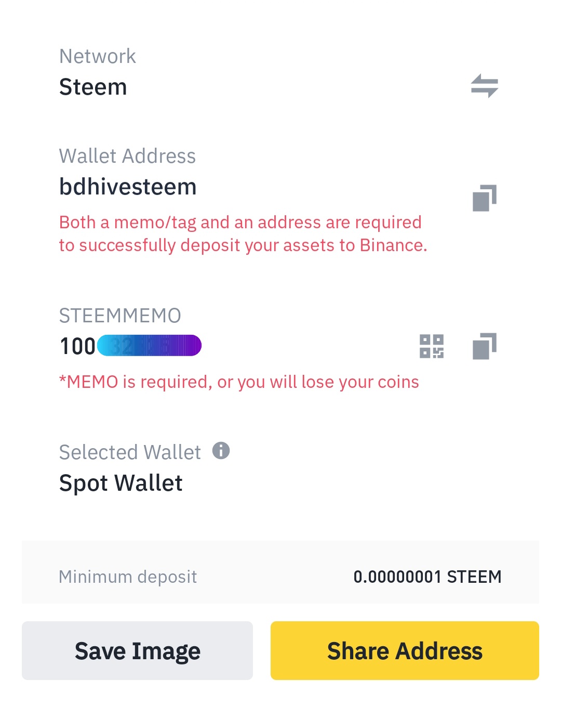Viewport: 561px width, 706px height.
Task: Copy the STEEMMEMO memo value
Action: (x=484, y=346)
